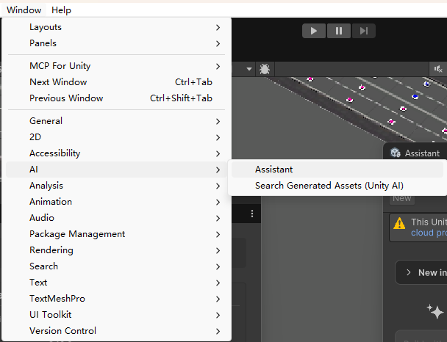
Task: Toggle the mute audio icon
Action: 438,69
